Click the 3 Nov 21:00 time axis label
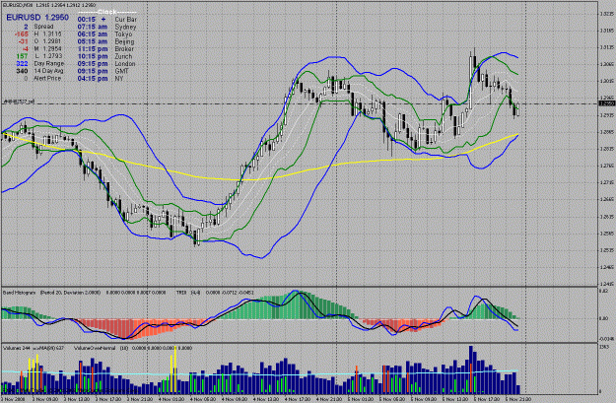Image resolution: width=616 pixels, height=403 pixels. (x=140, y=399)
